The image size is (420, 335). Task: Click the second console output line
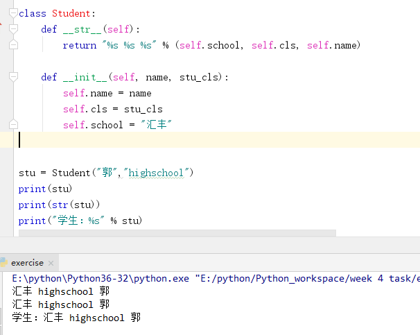pyautogui.click(x=61, y=304)
